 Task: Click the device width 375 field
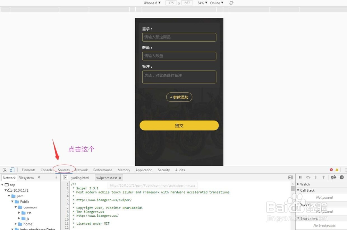(171, 3)
